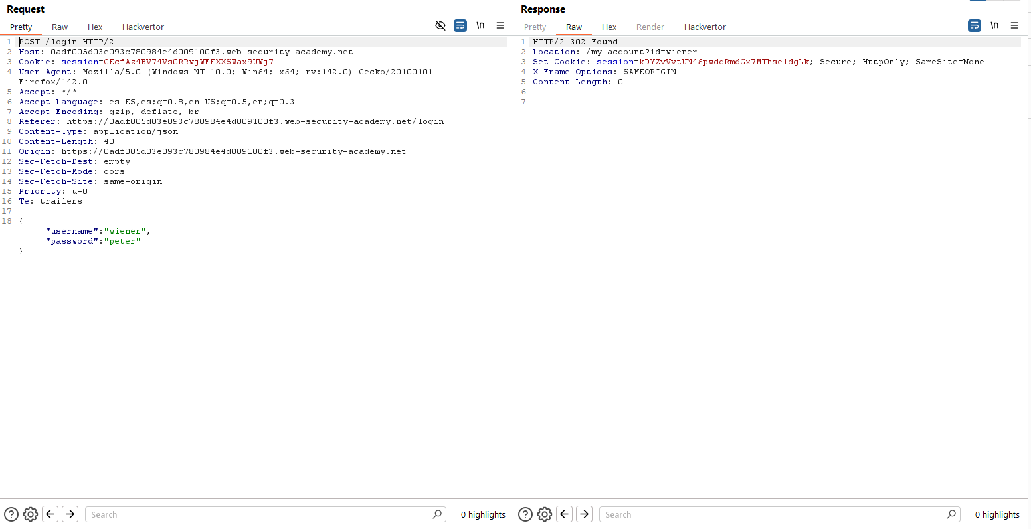1031x529 pixels.
Task: Toggle non-printable \n characters in Response panel
Action: point(994,25)
